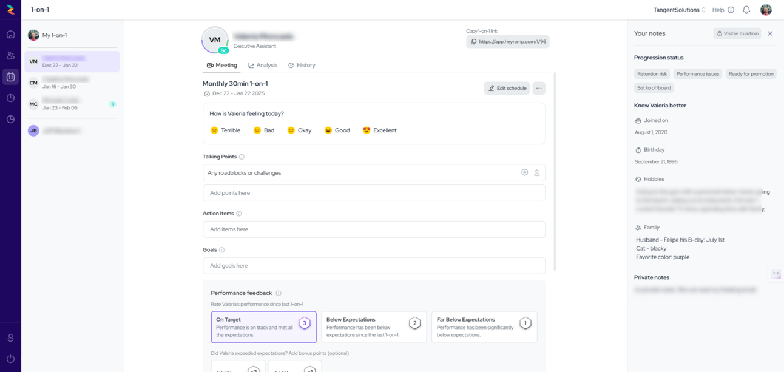Click the Help info icon
784x372 pixels.
pos(731,10)
